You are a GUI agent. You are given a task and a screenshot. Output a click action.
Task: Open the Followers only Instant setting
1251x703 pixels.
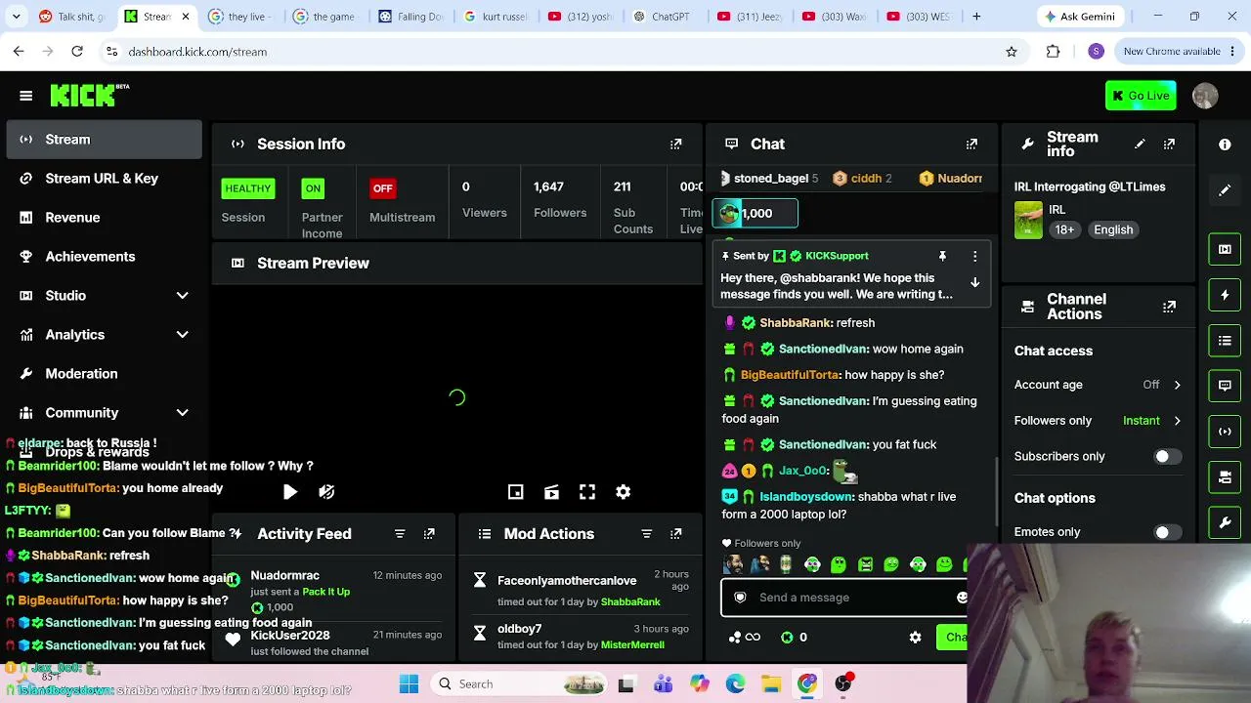point(1152,421)
